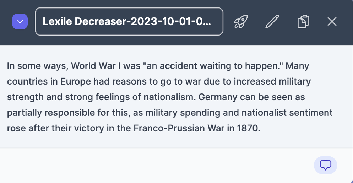This screenshot has height=183, width=353.
Task: Expand the purple chevron dropdown
Action: (20, 22)
